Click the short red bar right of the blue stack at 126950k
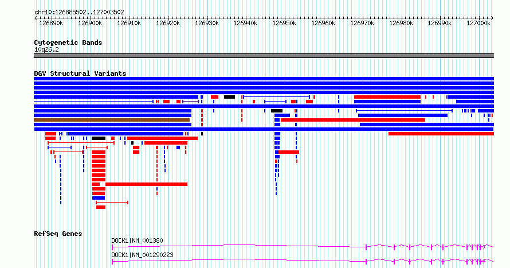This screenshot has height=268, width=510. [289, 152]
